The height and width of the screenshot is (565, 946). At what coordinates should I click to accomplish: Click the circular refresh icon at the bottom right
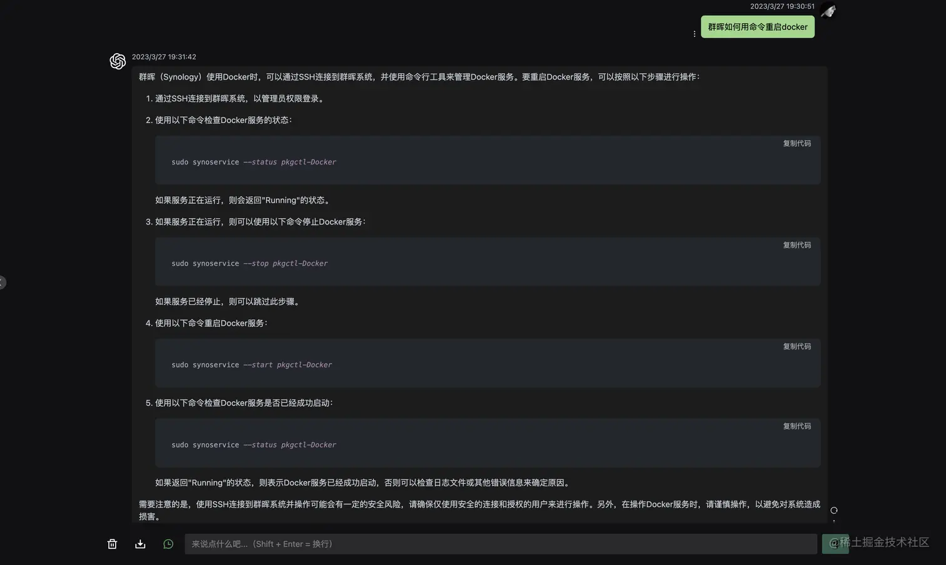coord(834,511)
